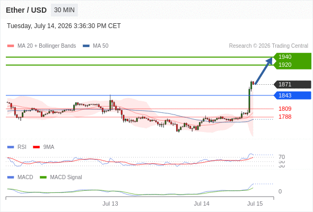The image size is (313, 212).
Task: Click the 9MA legend red marker
Action: [36, 147]
